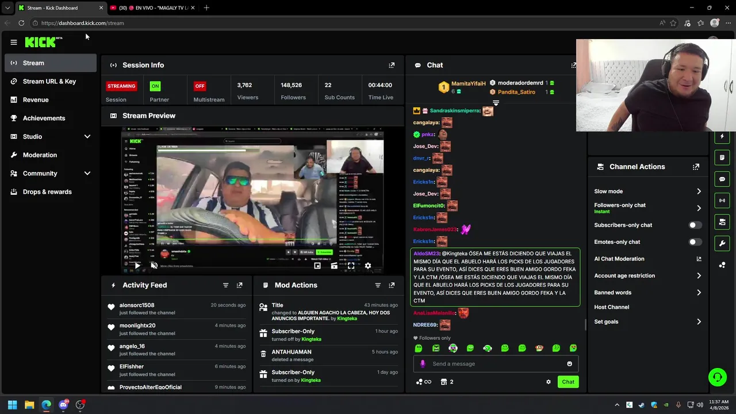The width and height of the screenshot is (736, 414).
Task: Click the broadcast signal icon in right rail
Action: click(x=722, y=200)
